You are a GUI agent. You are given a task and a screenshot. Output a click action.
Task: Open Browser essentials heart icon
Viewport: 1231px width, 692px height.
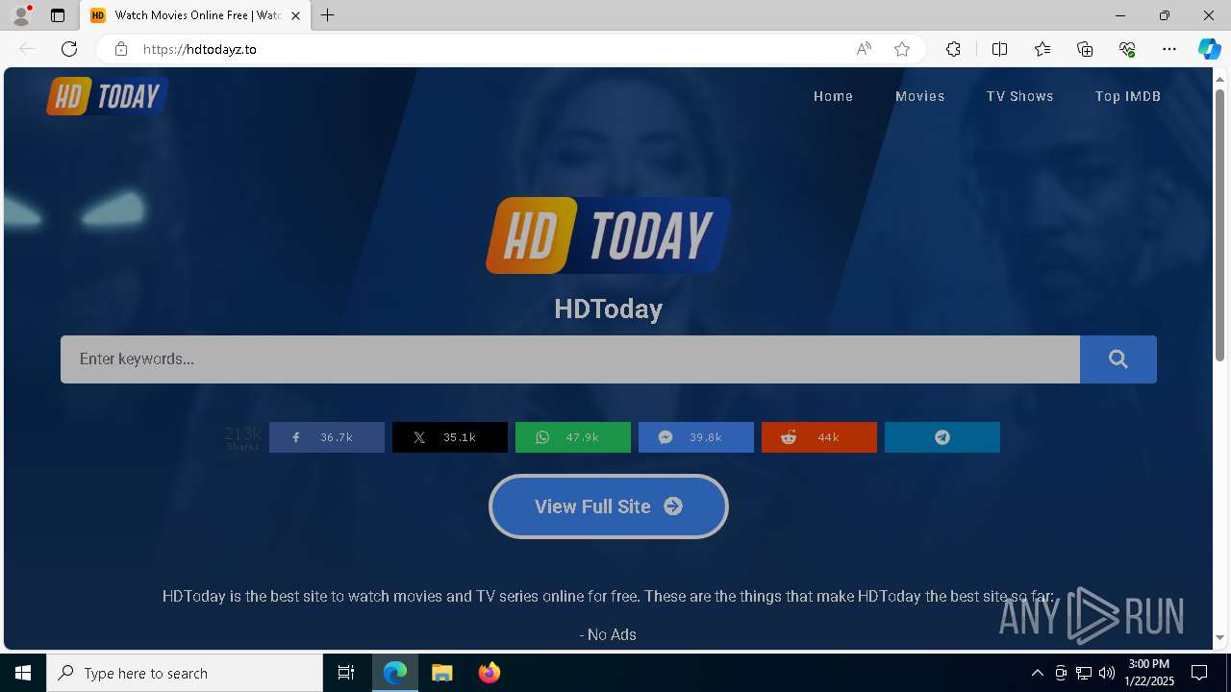tap(1127, 49)
